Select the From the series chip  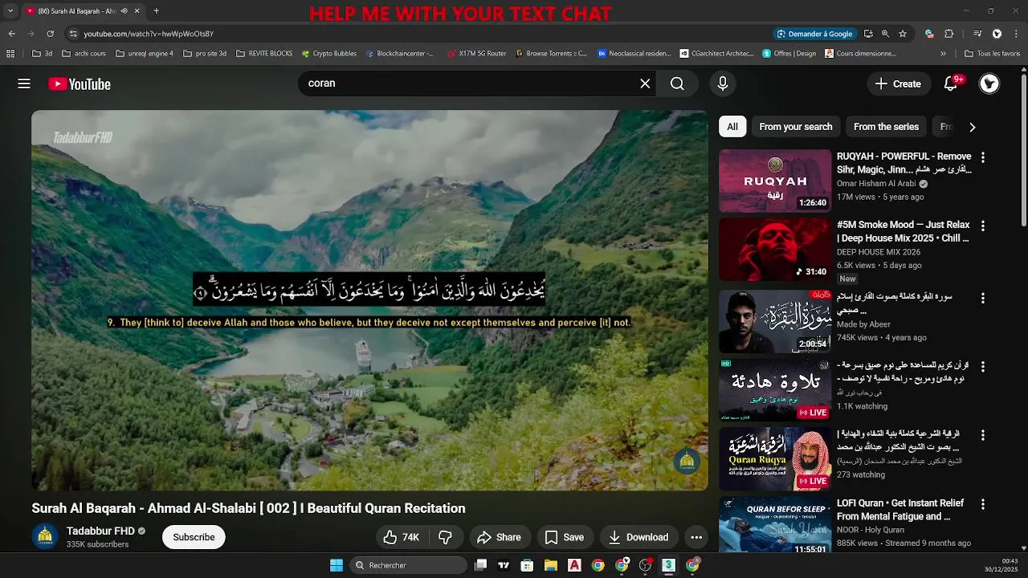[x=886, y=127]
